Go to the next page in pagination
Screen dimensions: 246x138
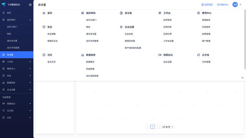pyautogui.click(x=158, y=127)
